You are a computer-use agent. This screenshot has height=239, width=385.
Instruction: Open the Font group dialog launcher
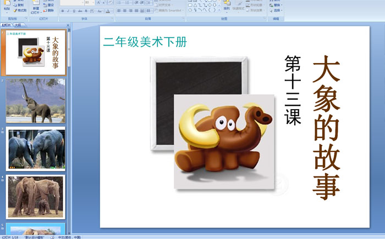112,19
